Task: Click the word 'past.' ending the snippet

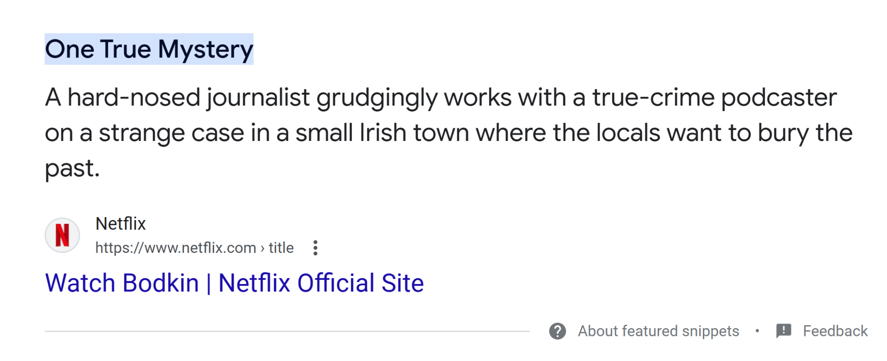Action: coord(72,169)
